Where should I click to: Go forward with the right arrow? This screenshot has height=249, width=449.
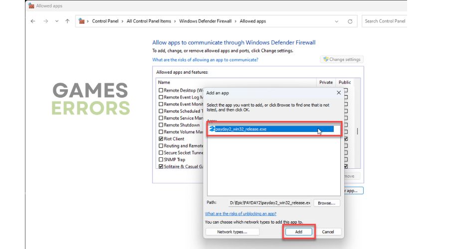pyautogui.click(x=45, y=21)
